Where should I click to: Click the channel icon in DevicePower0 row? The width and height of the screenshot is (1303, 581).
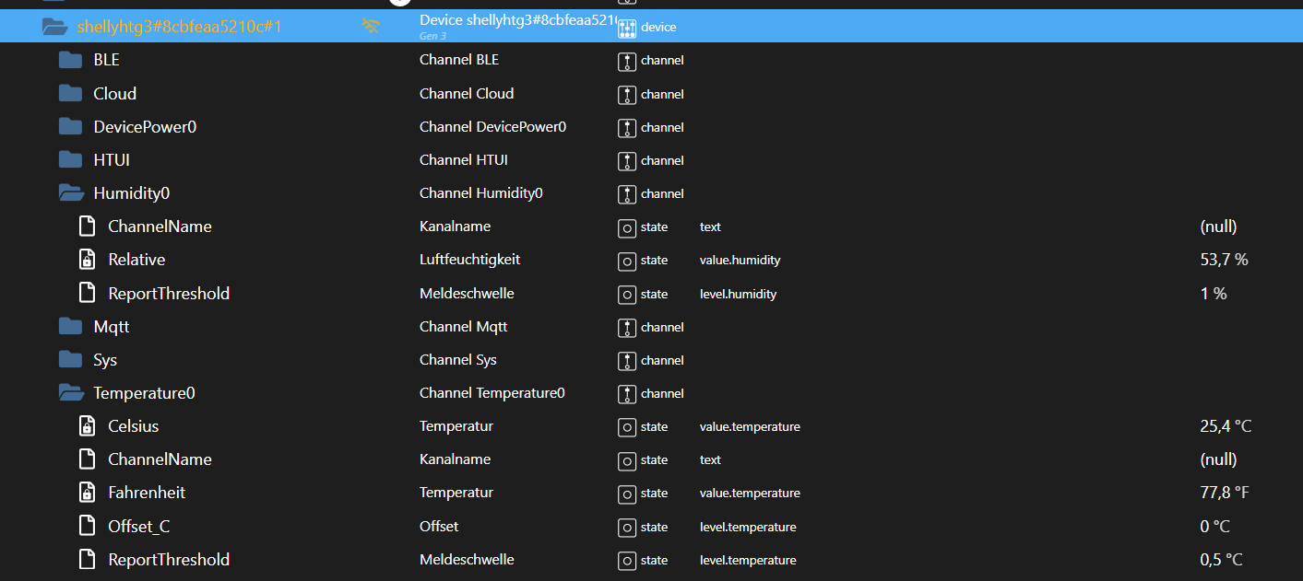point(627,127)
